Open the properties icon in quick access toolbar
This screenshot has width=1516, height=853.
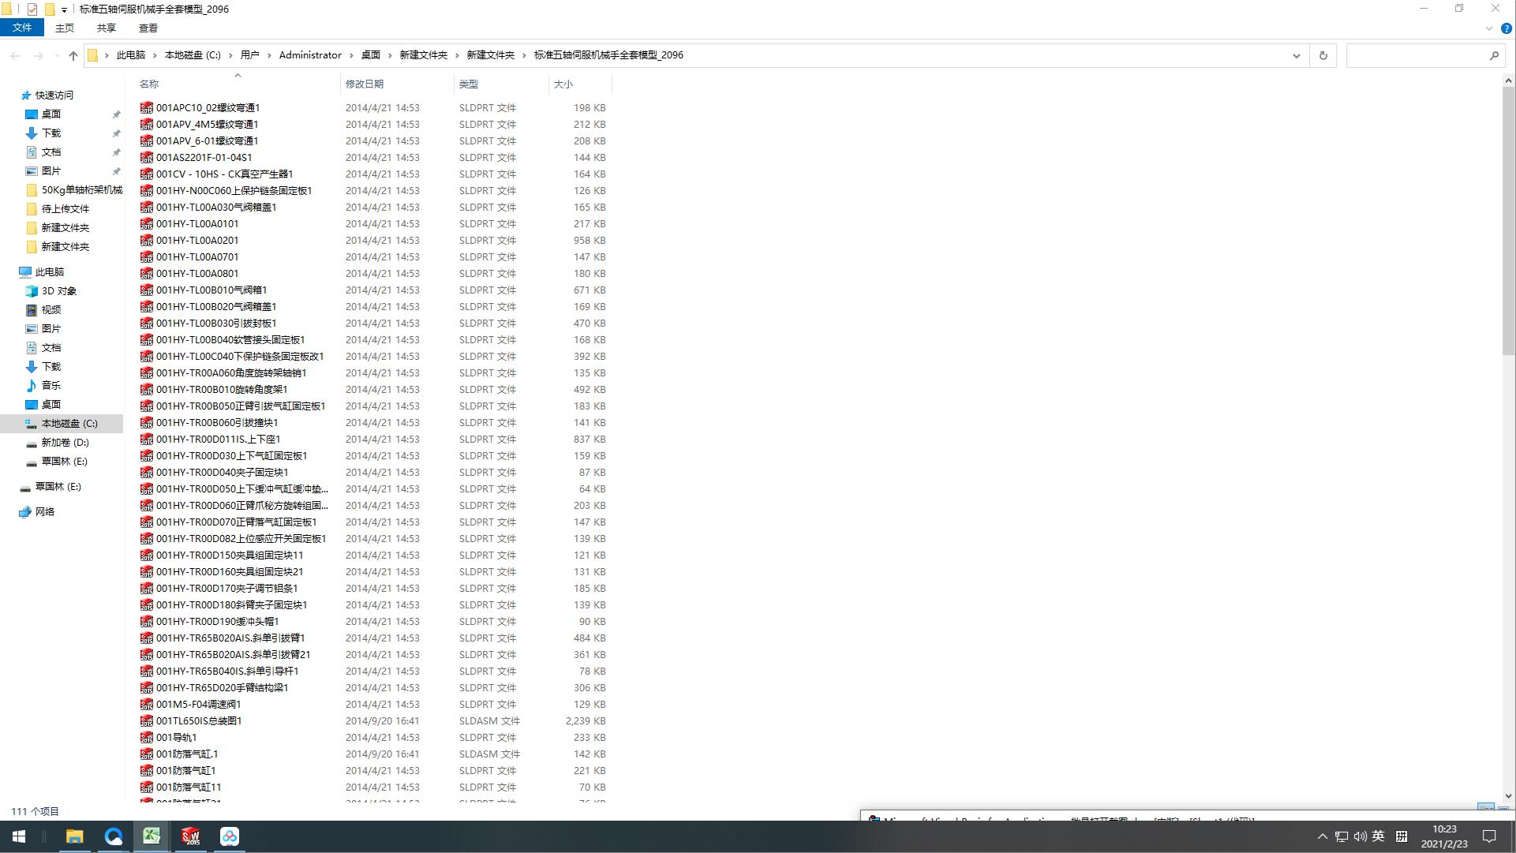click(x=32, y=9)
